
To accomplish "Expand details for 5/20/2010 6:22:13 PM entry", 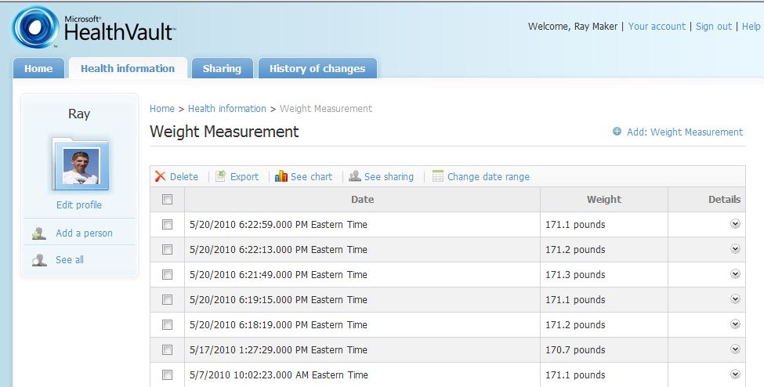I will point(735,248).
